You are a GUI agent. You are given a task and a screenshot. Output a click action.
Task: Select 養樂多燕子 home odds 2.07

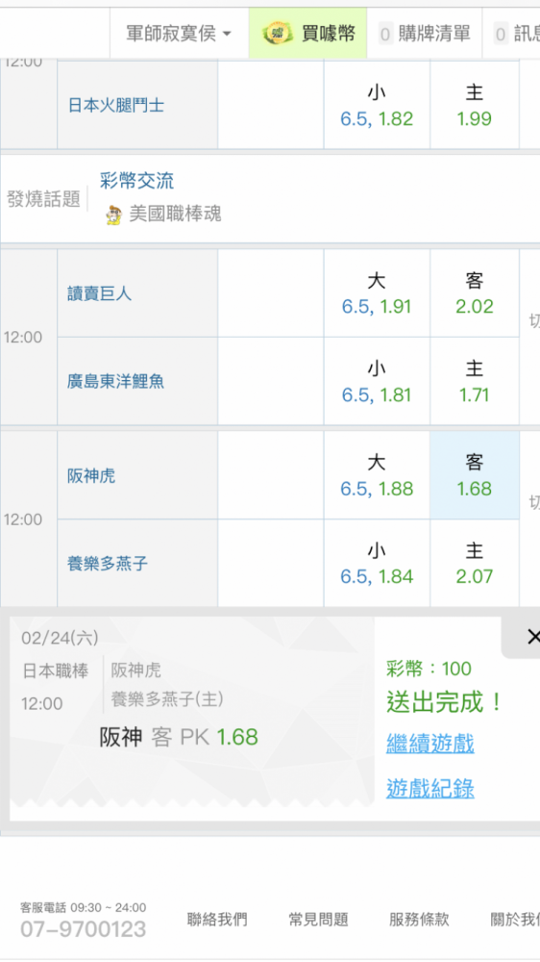[x=475, y=563]
